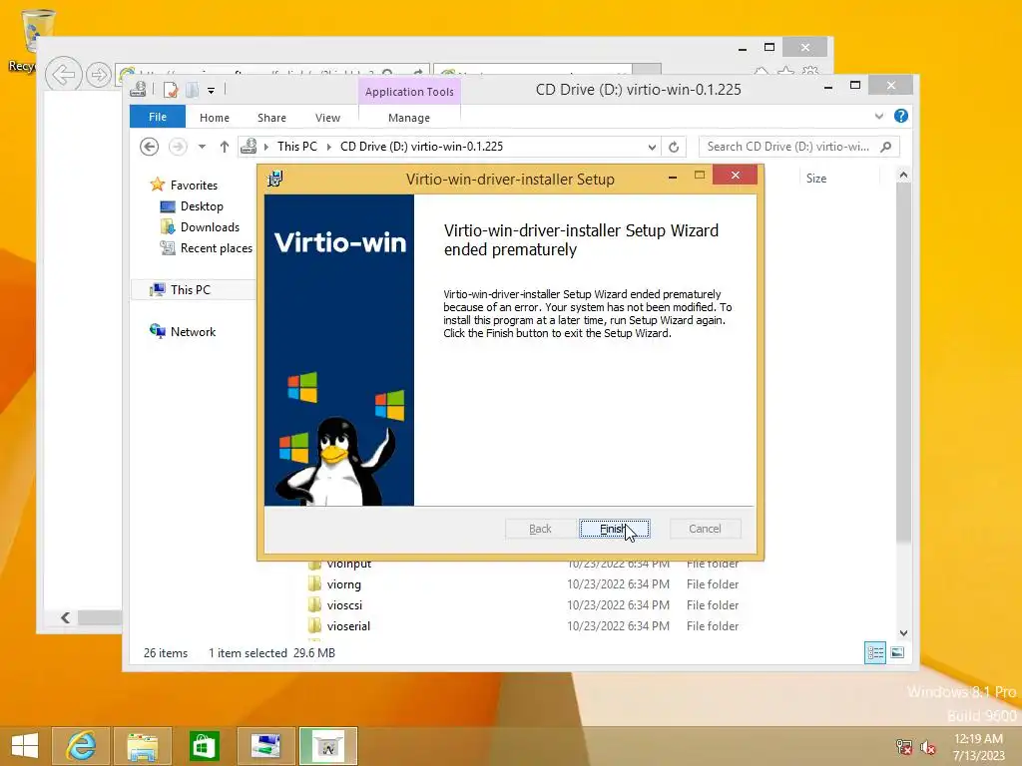Switch to large icons view layout
This screenshot has width=1022, height=766.
897,652
